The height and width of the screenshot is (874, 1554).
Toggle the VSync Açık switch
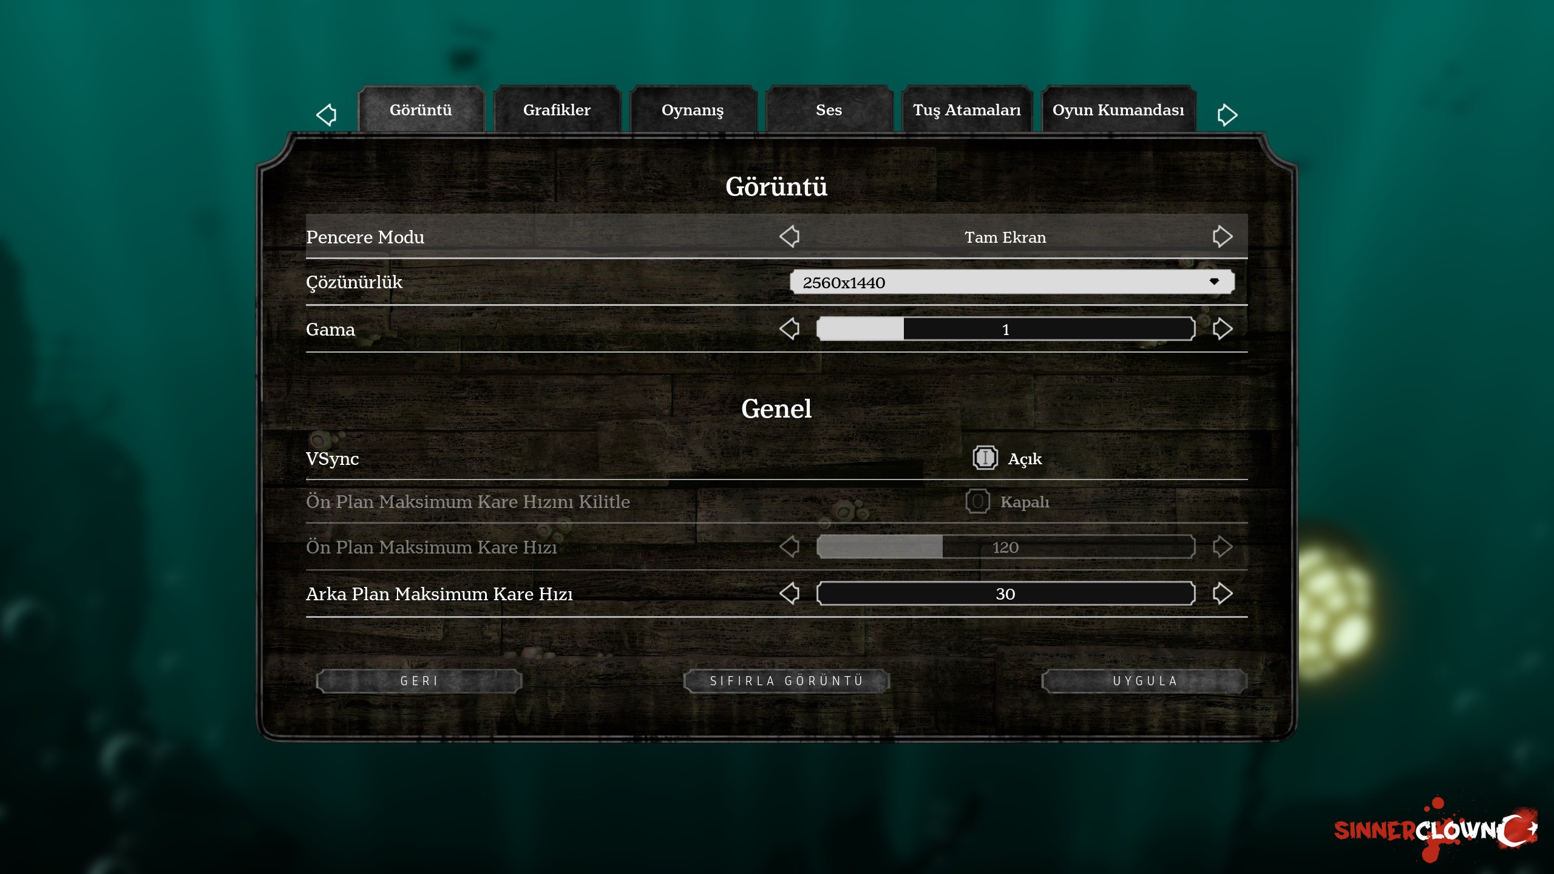(x=985, y=458)
